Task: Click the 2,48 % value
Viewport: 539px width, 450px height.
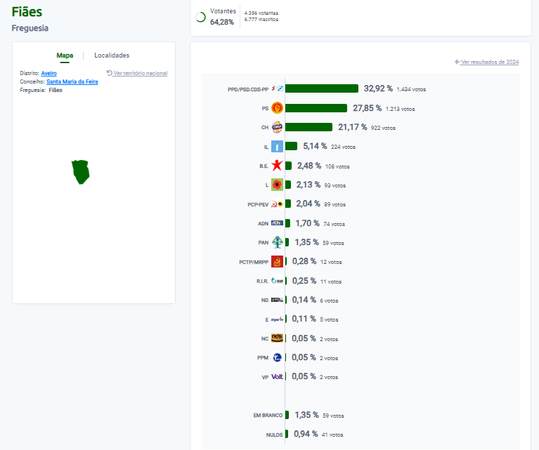Action: (x=309, y=166)
